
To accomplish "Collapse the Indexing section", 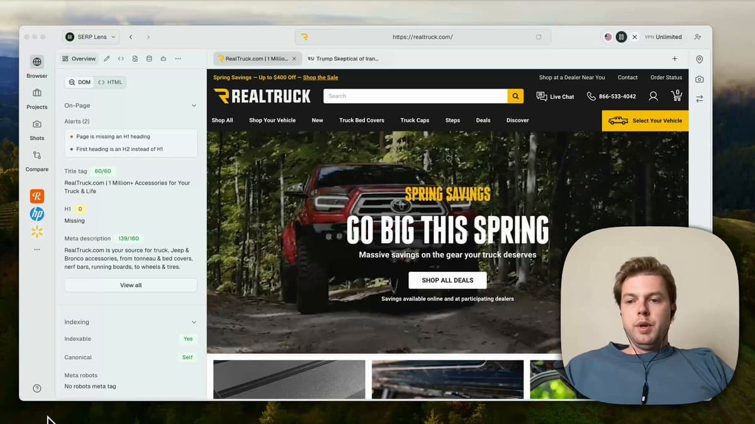I will coord(194,322).
